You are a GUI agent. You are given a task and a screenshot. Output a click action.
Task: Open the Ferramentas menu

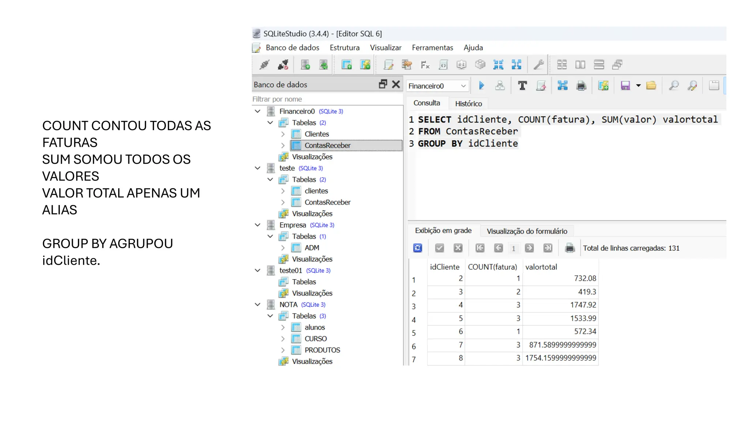click(x=432, y=48)
